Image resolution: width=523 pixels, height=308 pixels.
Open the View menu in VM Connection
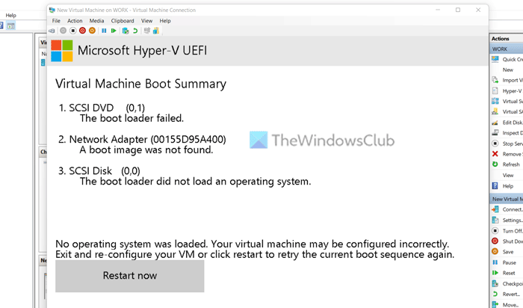(146, 21)
